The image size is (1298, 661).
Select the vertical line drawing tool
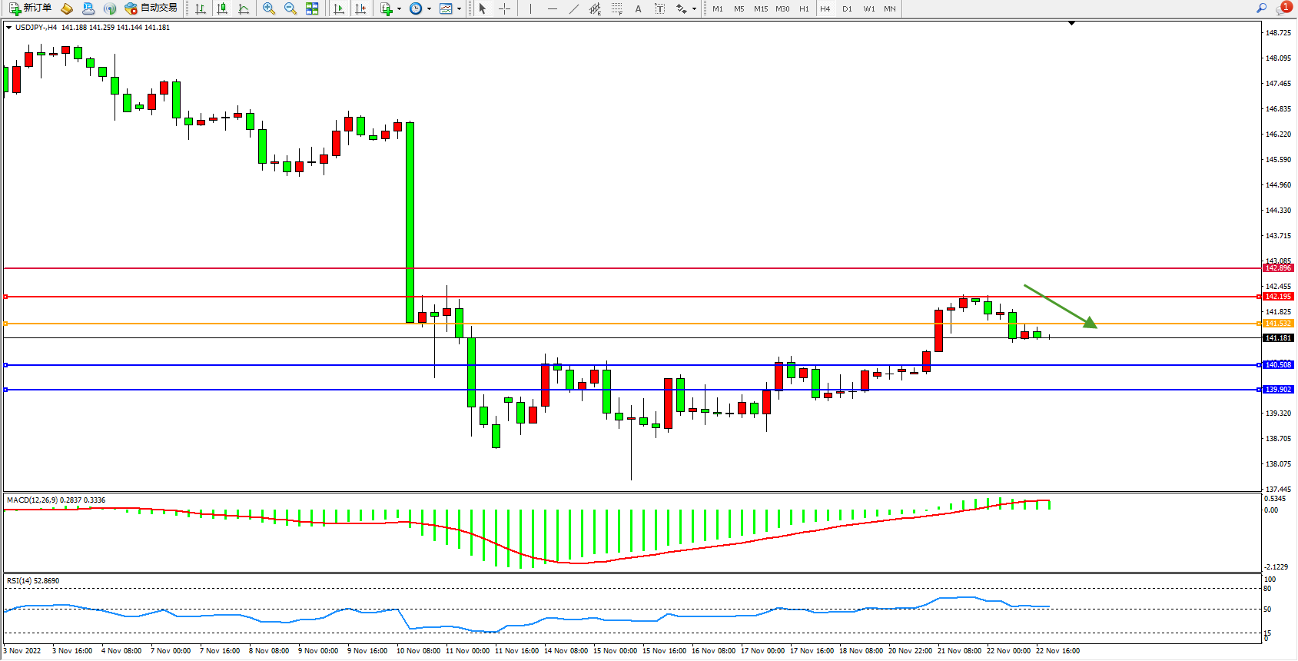[530, 8]
